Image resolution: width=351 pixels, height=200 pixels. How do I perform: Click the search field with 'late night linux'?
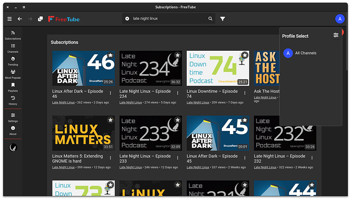[168, 19]
